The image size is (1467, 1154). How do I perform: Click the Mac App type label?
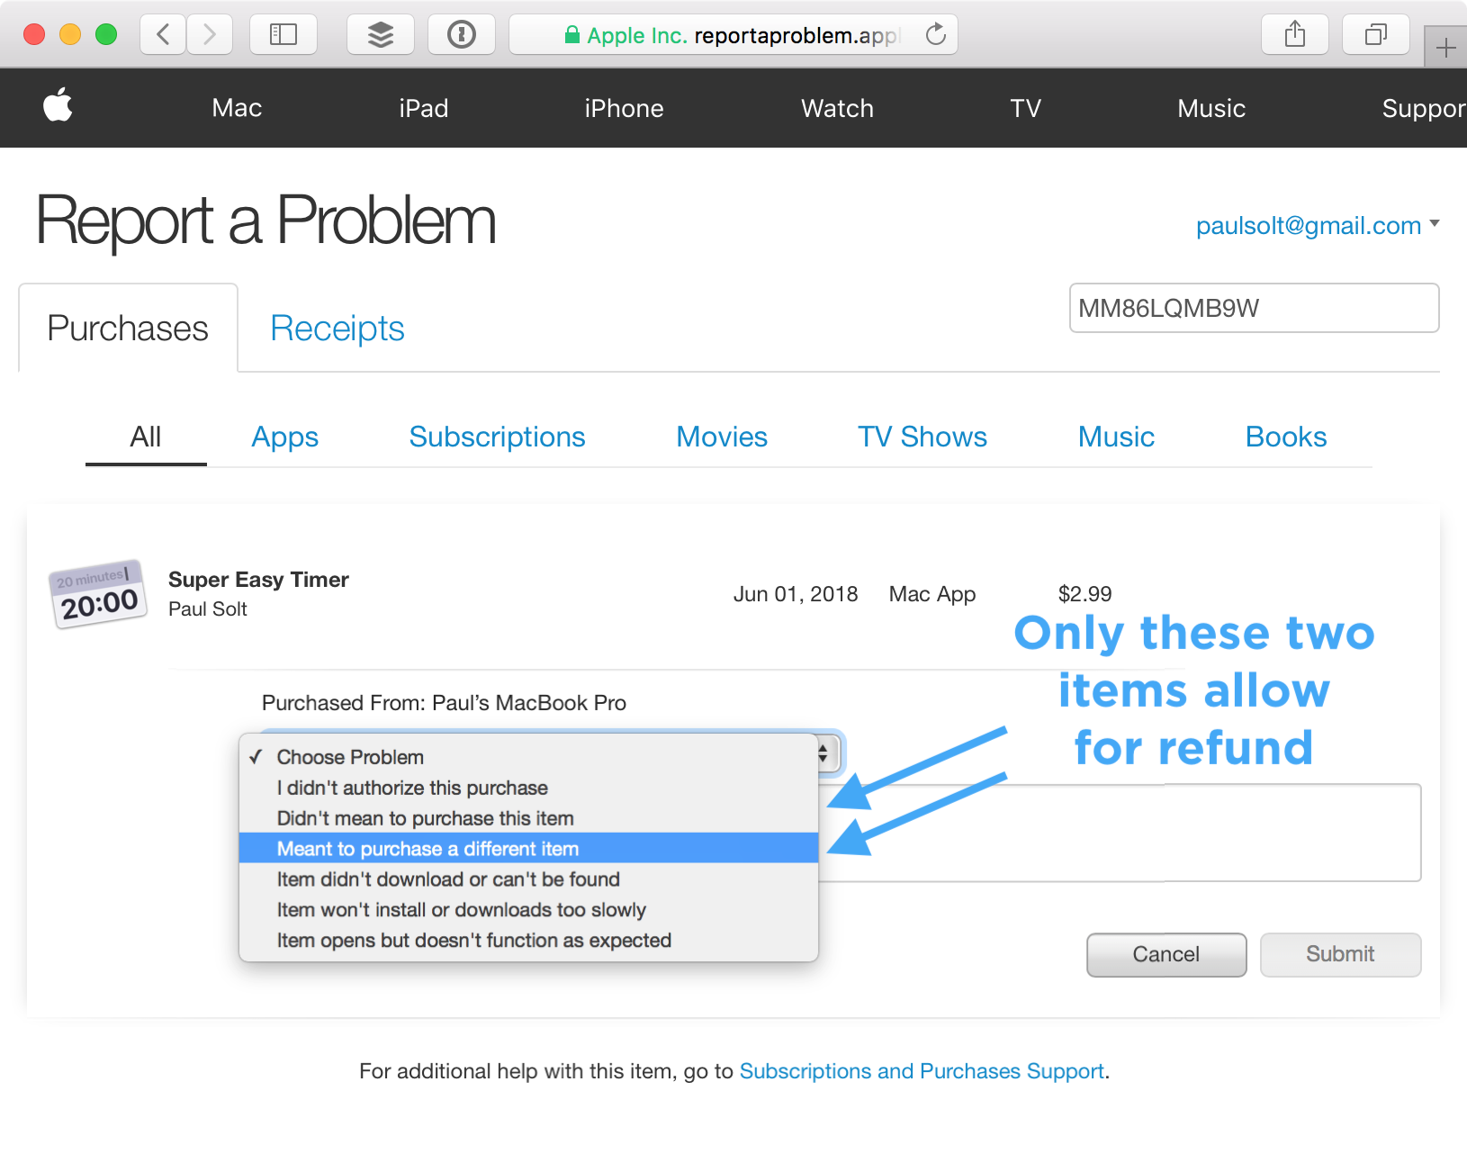tap(932, 594)
